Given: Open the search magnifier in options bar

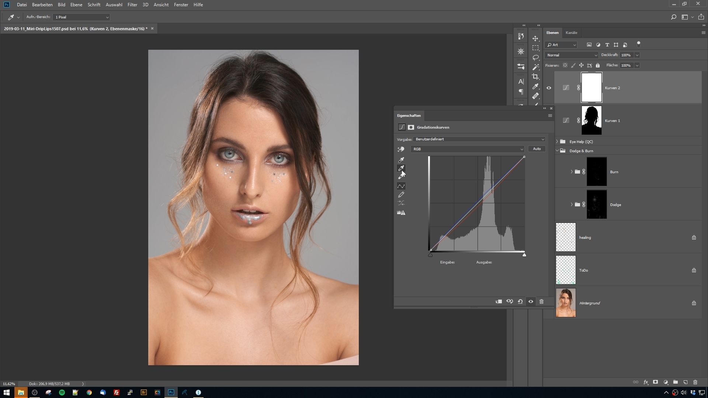Looking at the screenshot, I should tap(673, 17).
